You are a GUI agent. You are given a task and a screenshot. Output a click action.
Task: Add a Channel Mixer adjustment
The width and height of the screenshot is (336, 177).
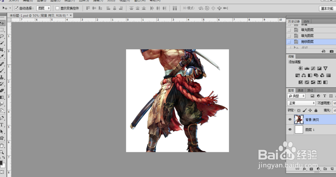(322, 75)
